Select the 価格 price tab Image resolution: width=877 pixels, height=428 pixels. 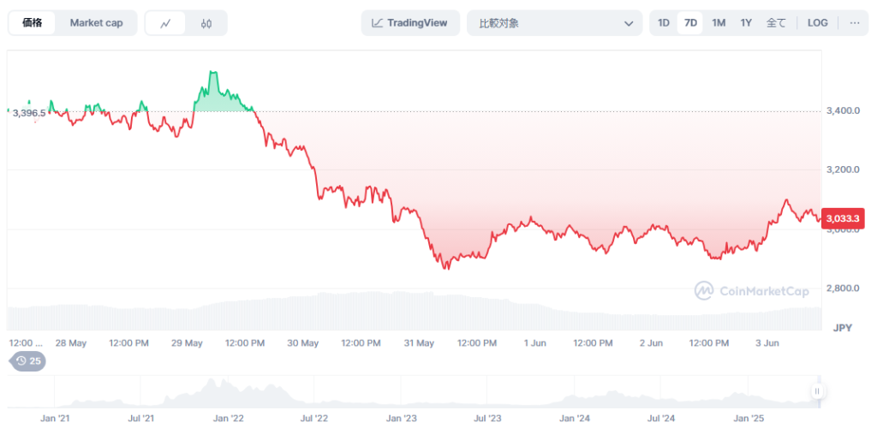click(x=33, y=23)
